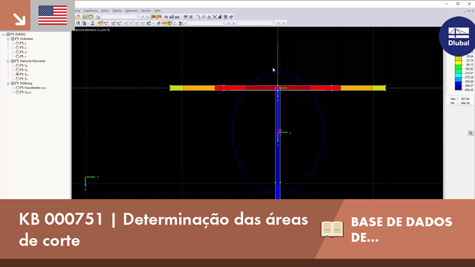Open the second-row left combo box dropdown
The image size is (475, 267).
coord(223,23)
